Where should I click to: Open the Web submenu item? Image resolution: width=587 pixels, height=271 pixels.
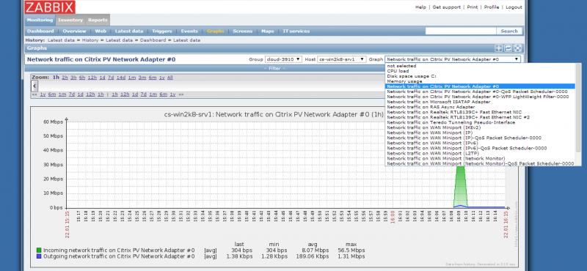click(x=101, y=31)
